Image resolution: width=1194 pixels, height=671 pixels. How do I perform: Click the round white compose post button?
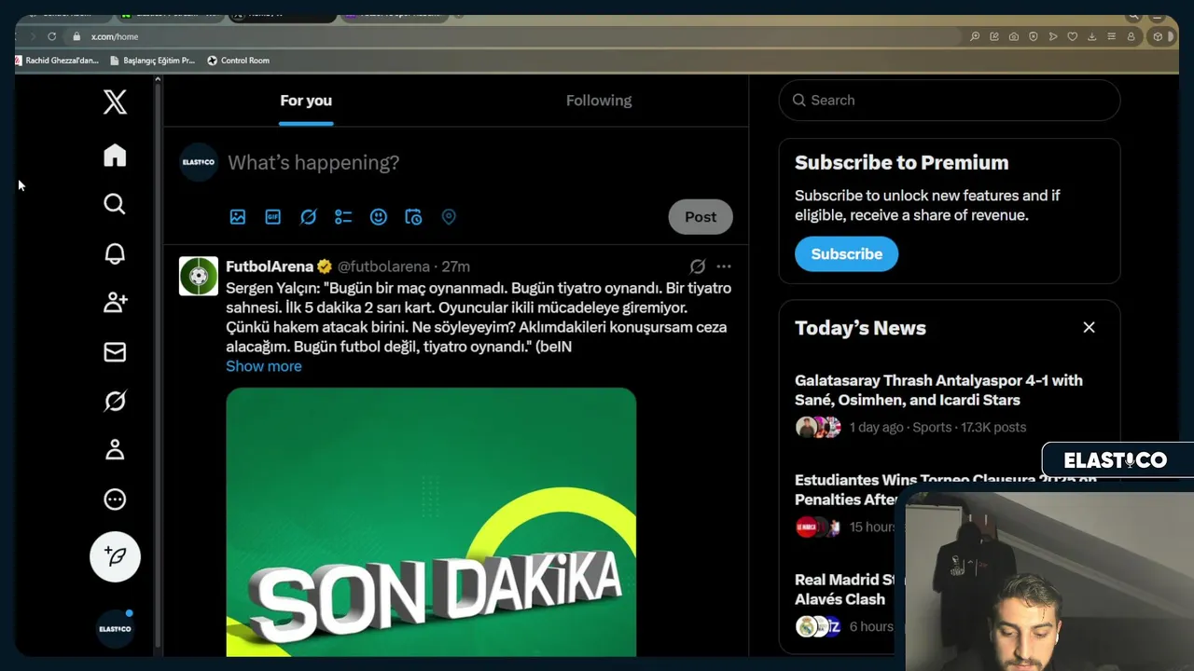coord(115,556)
